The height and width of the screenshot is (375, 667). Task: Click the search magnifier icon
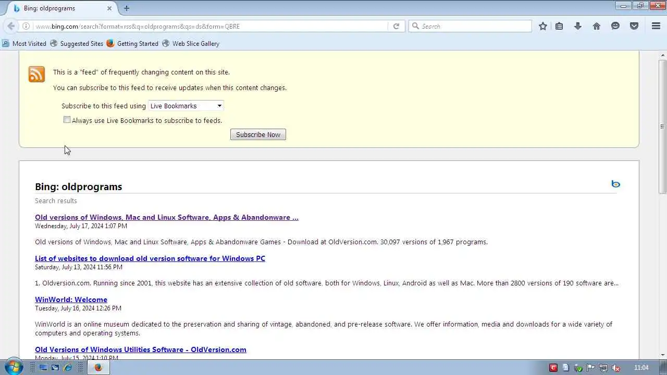click(415, 26)
